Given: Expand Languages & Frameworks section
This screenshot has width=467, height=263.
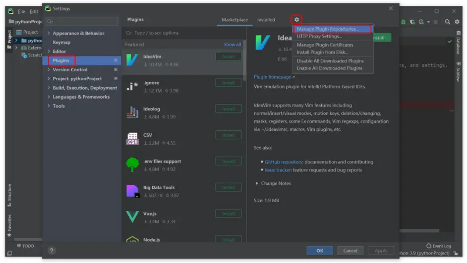Looking at the screenshot, I should tap(49, 97).
